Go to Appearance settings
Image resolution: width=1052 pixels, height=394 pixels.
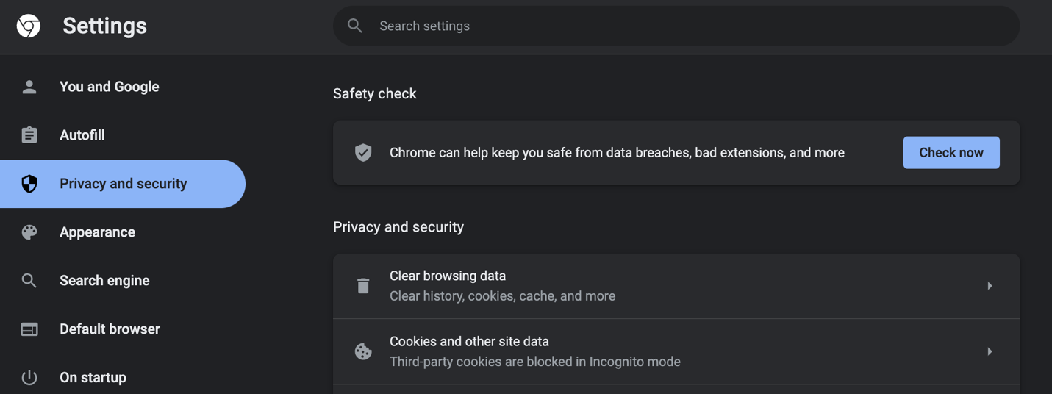97,232
